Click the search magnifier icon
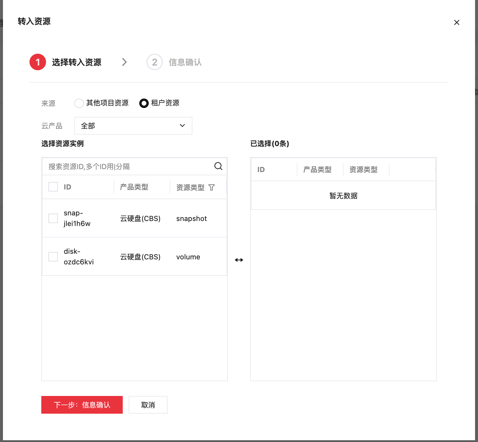The height and width of the screenshot is (442, 478). pyautogui.click(x=218, y=166)
